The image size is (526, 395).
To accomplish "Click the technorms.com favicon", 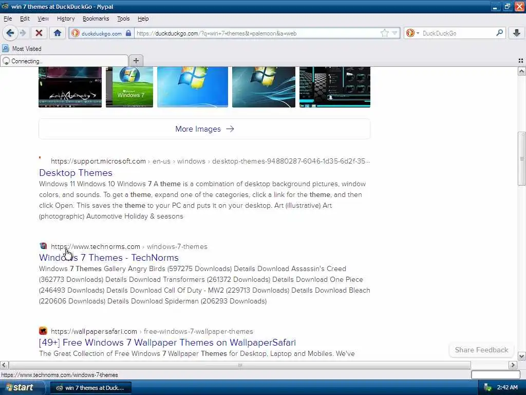I will point(43,246).
